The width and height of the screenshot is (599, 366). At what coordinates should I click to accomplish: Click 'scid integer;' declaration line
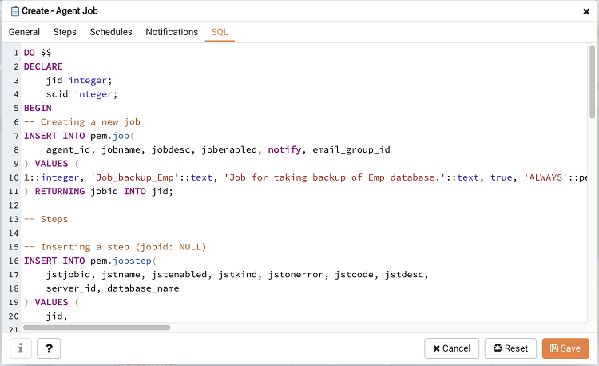coord(81,94)
